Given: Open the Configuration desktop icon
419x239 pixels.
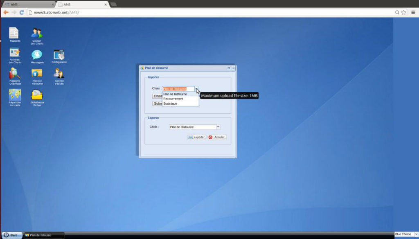Looking at the screenshot, I should point(59,55).
